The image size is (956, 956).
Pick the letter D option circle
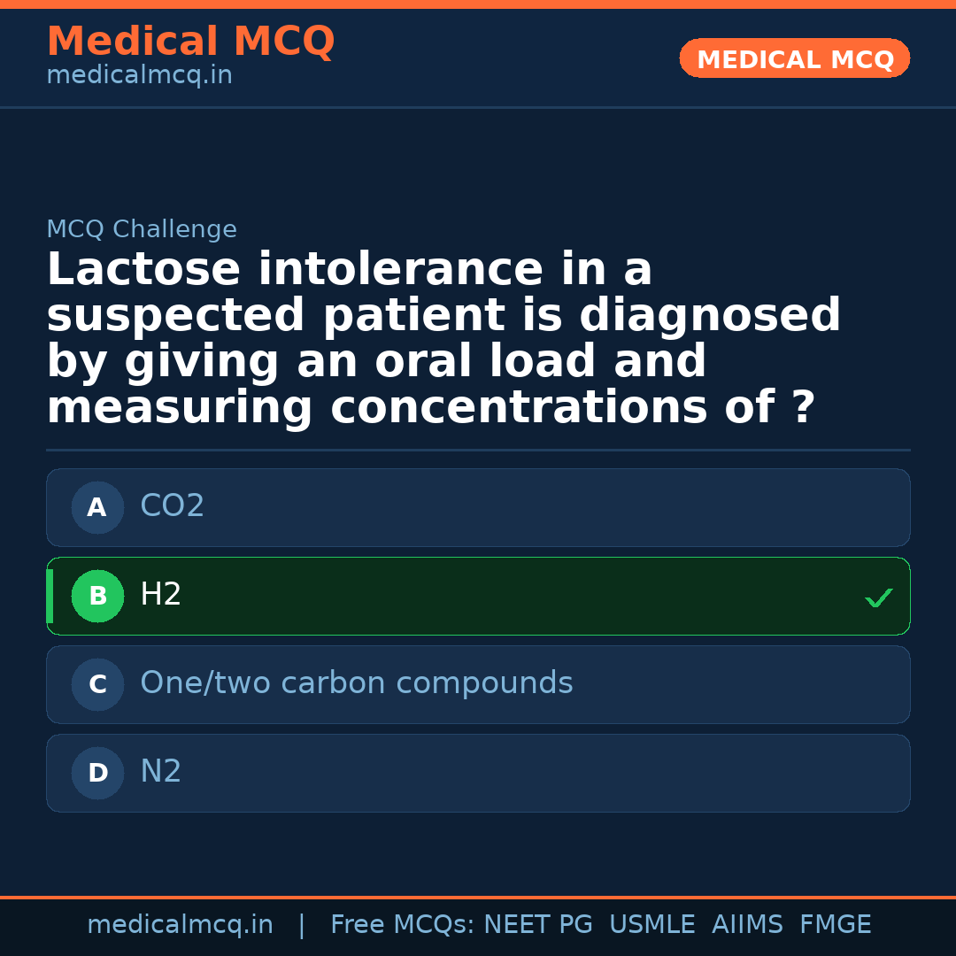coord(97,774)
